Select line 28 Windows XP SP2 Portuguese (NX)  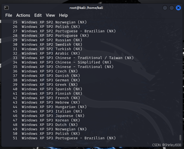pos(51,36)
